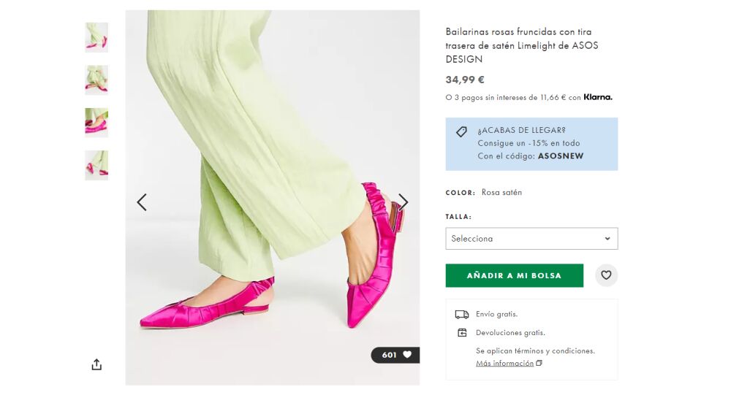The width and height of the screenshot is (731, 414).
Task: Click the 601 likes heart badge
Action: click(x=395, y=355)
